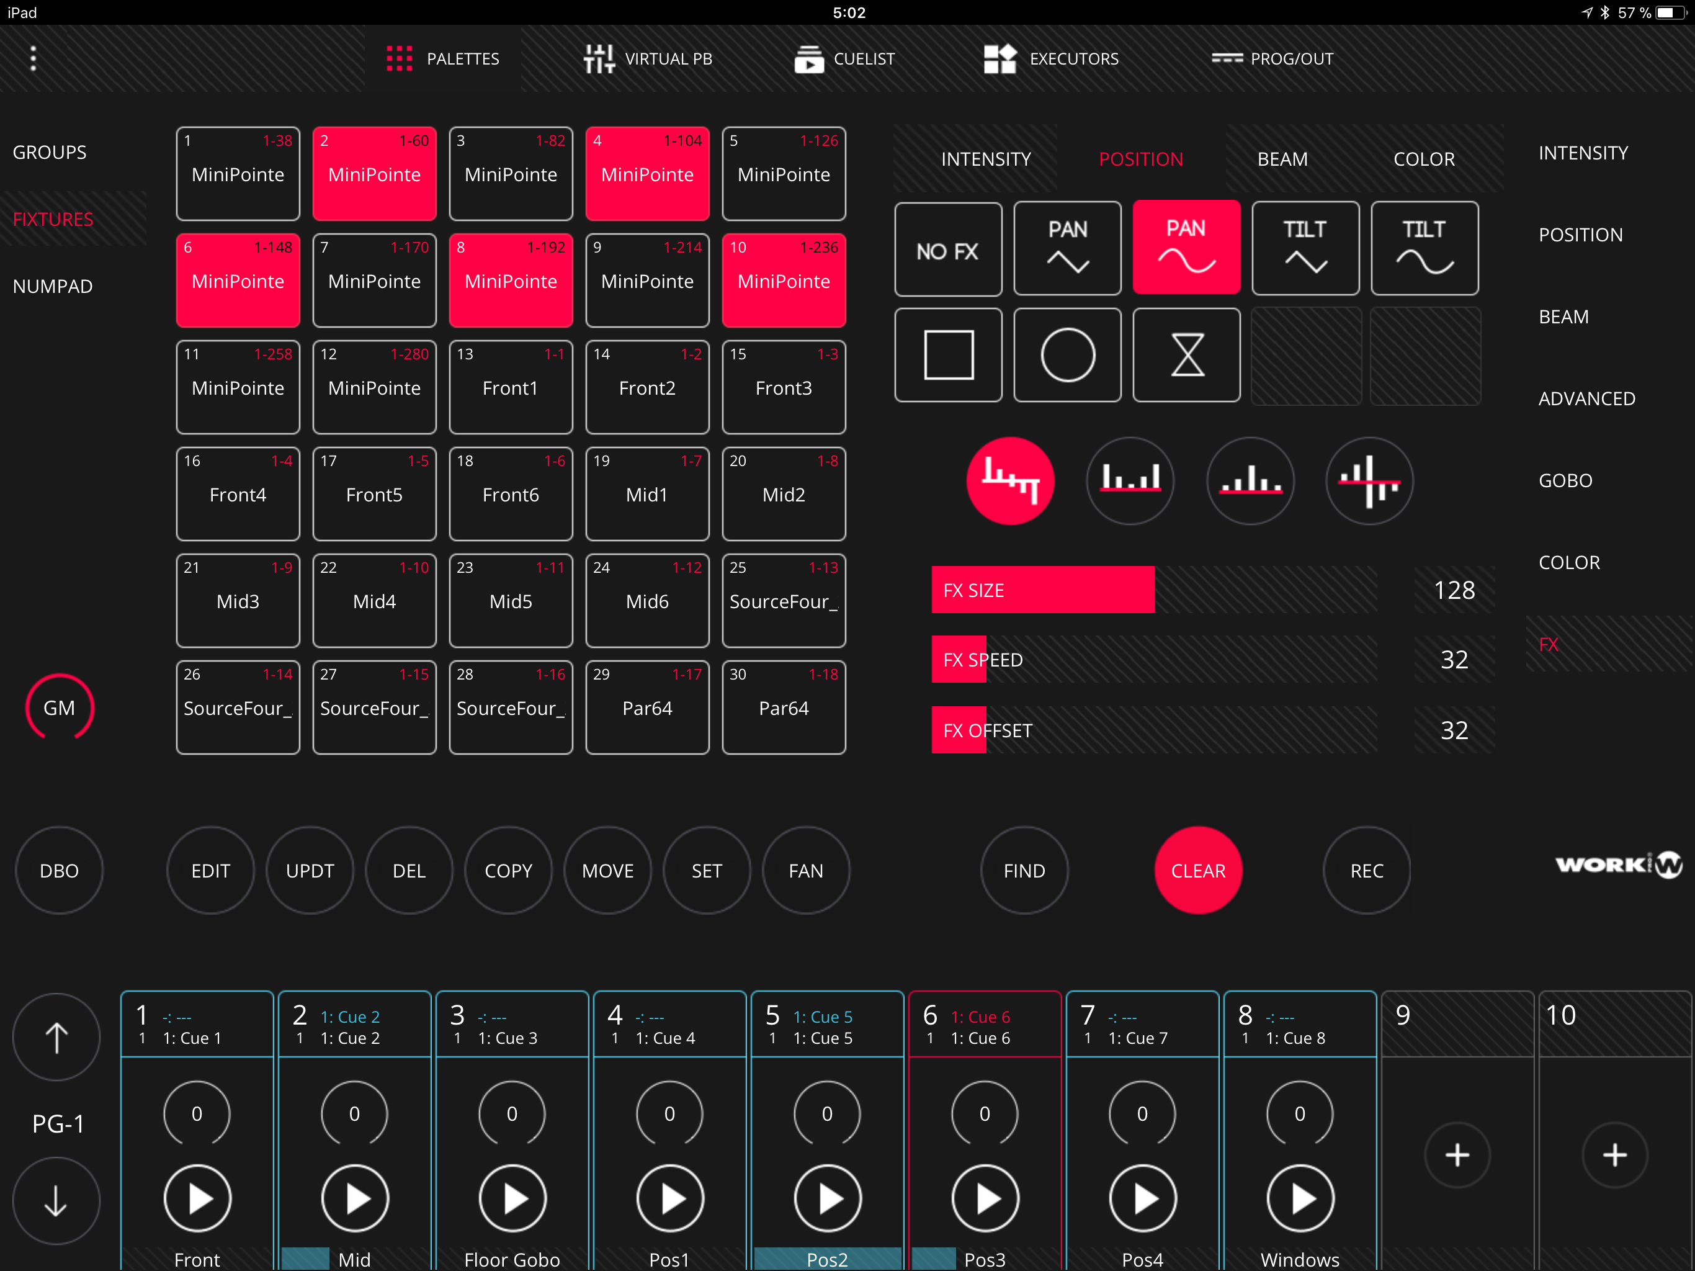Choose the Tilt sine wave effect
Image resolution: width=1695 pixels, height=1271 pixels.
tap(1424, 248)
